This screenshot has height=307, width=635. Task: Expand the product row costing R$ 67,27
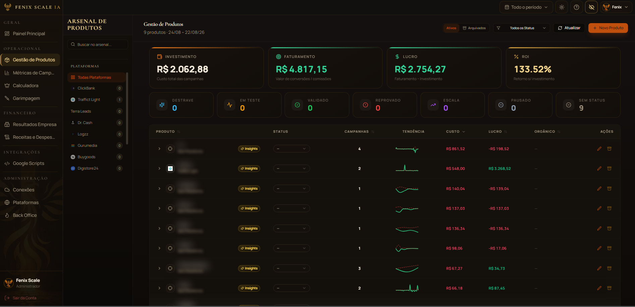pos(159,268)
